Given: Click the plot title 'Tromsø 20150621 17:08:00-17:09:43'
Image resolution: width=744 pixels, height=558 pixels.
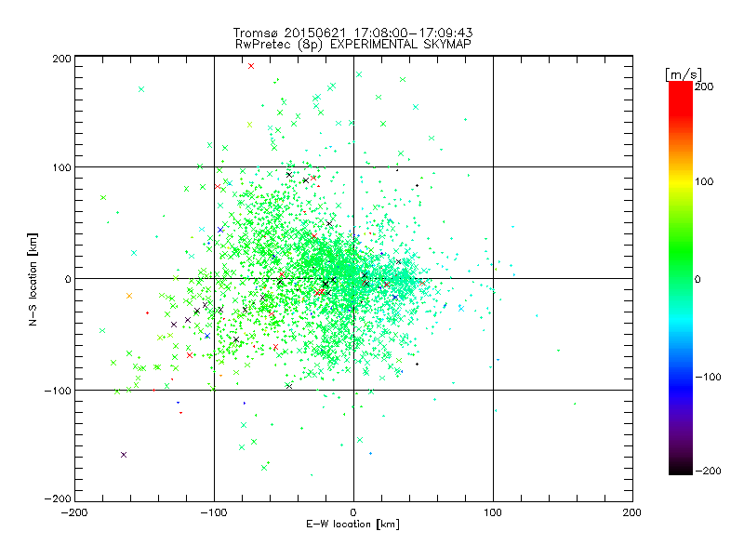Looking at the screenshot, I should click(352, 33).
